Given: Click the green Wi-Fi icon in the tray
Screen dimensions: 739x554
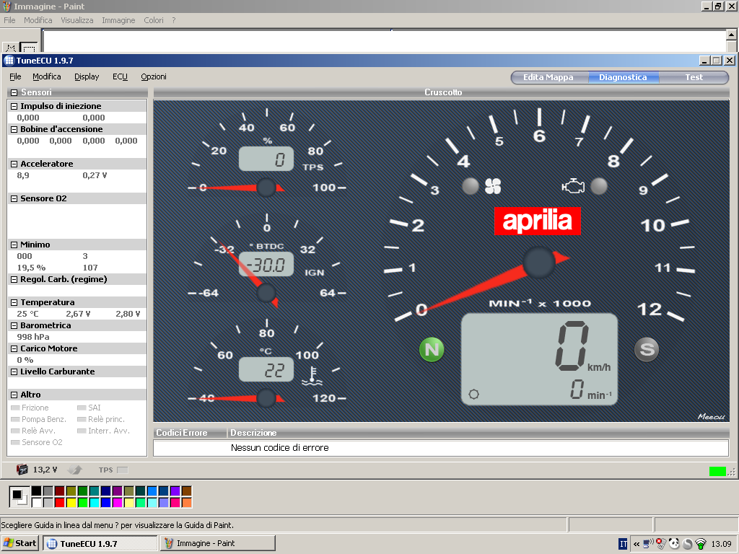Looking at the screenshot, I should tap(701, 544).
